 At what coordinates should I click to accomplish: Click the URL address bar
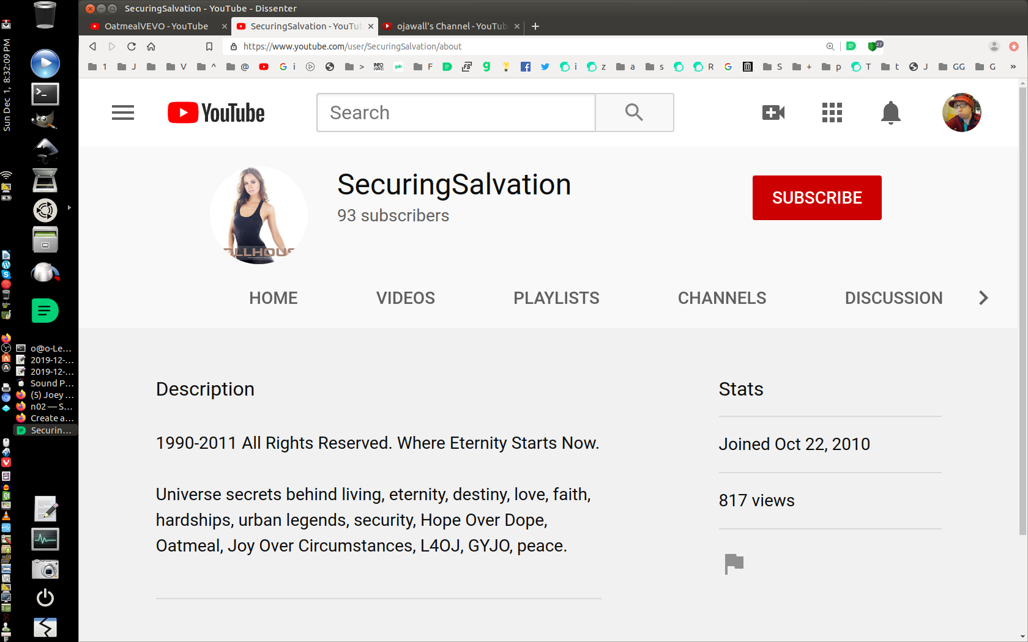526,46
